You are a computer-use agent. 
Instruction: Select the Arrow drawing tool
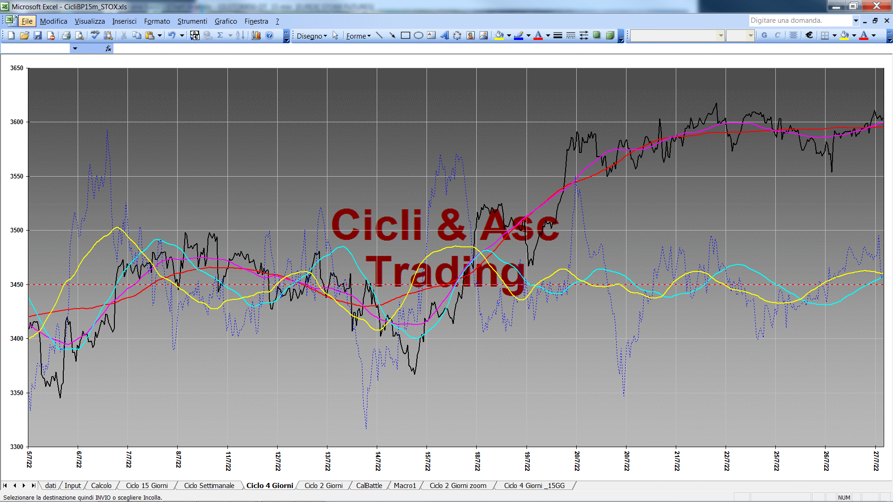pyautogui.click(x=392, y=35)
